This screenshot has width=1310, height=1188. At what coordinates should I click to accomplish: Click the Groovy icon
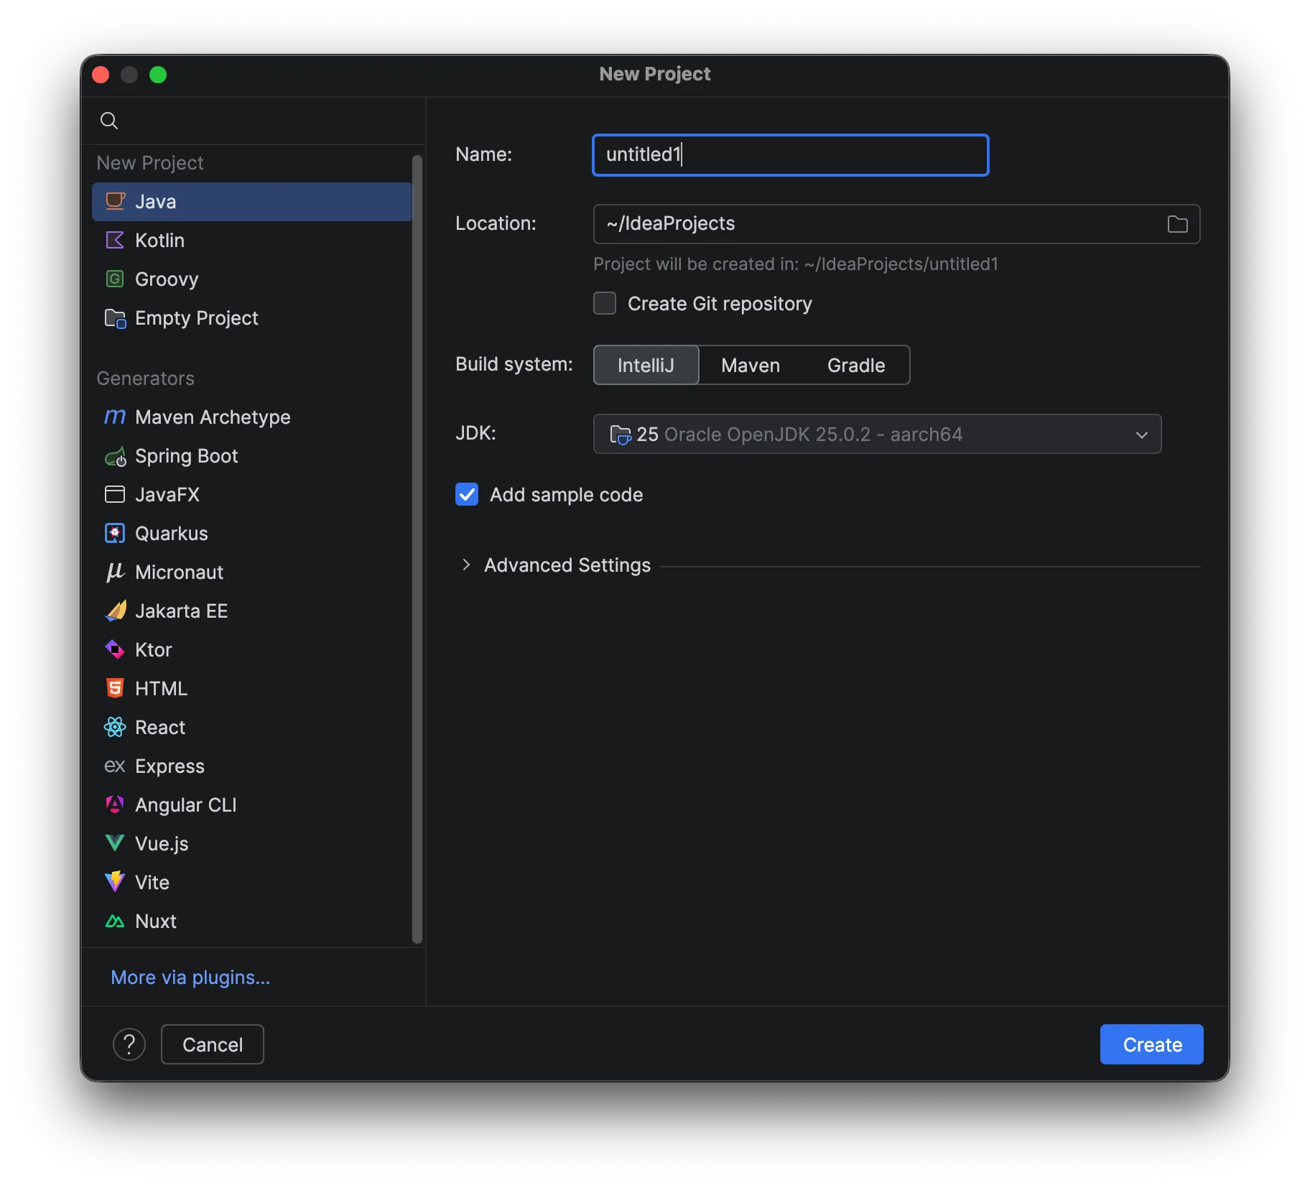(x=115, y=279)
